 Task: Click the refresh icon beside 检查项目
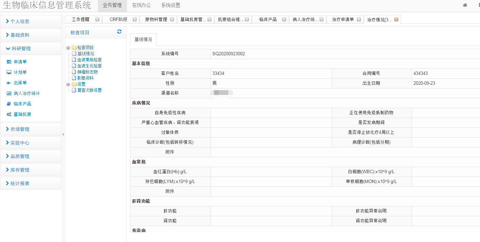tap(119, 32)
